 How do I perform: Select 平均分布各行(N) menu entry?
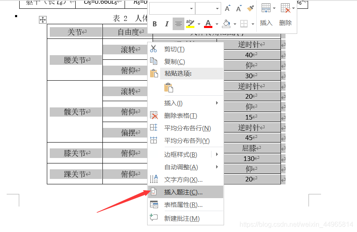(x=186, y=128)
